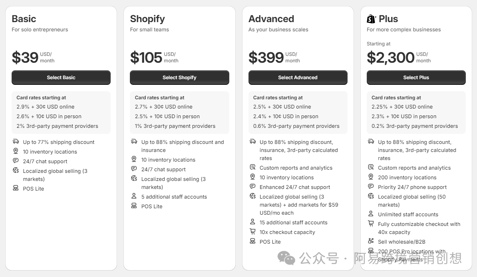The image size is (477, 277).
Task: Click the chat bubble icon in Shopify plan
Action: [134, 169]
